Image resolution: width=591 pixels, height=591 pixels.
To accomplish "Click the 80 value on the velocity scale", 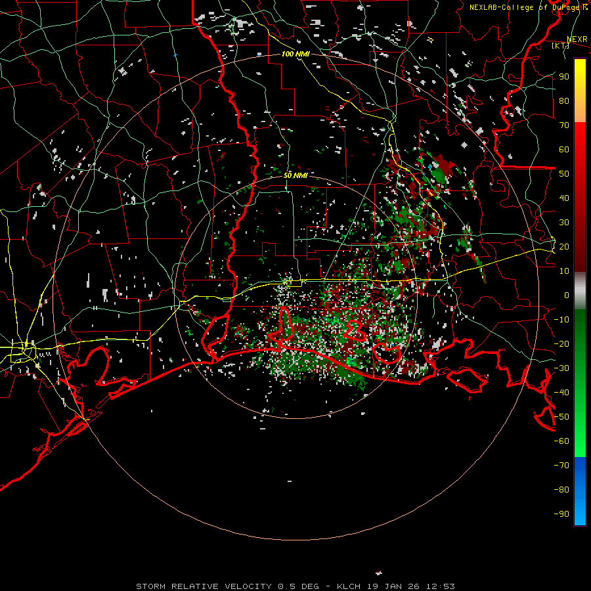I will [564, 101].
